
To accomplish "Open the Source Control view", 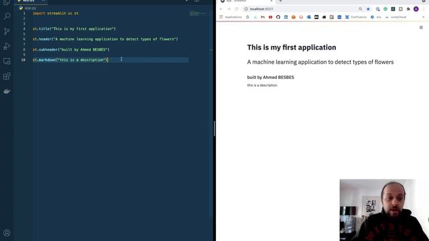I will point(7,31).
